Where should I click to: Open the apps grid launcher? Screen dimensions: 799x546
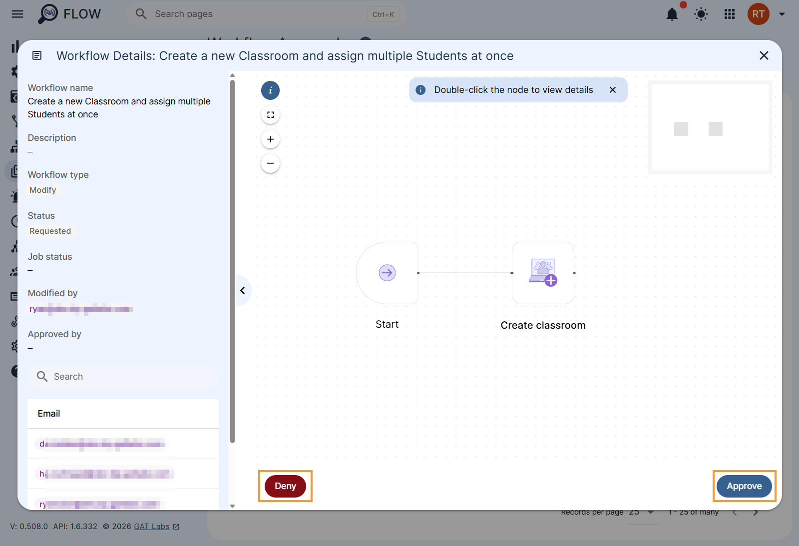(x=730, y=14)
